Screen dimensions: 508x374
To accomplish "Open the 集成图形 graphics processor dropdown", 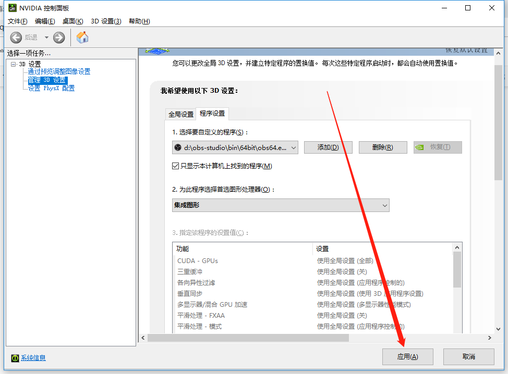I will [281, 205].
